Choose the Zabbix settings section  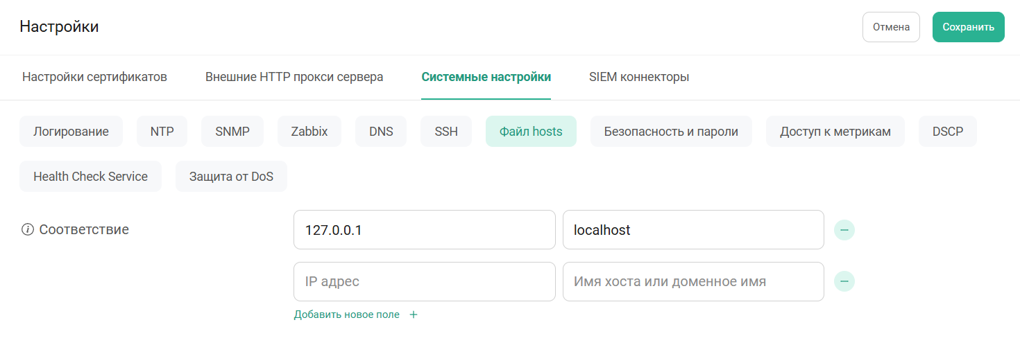click(x=309, y=132)
